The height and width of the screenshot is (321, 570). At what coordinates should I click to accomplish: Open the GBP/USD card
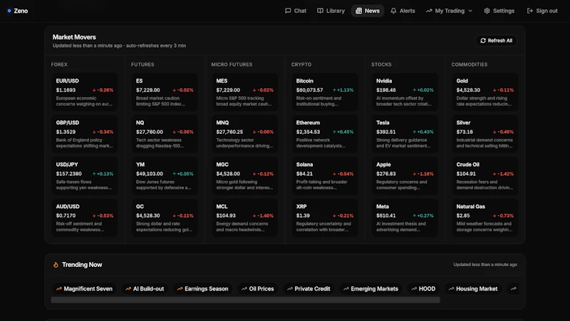[x=85, y=134]
